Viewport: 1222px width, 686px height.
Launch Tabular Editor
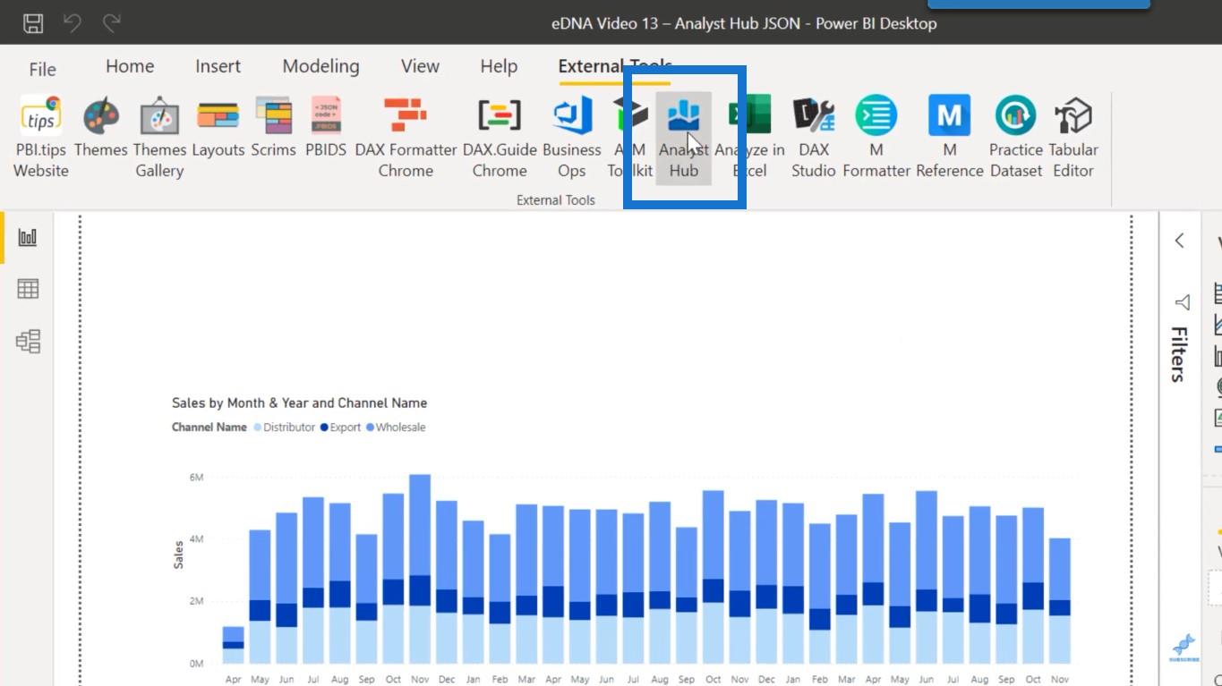pos(1073,137)
